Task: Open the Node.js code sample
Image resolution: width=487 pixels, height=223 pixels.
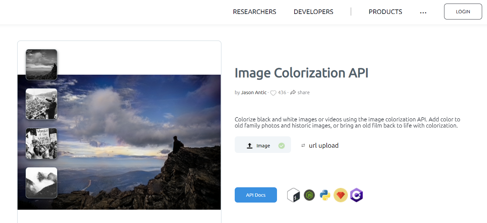Action: pos(309,195)
